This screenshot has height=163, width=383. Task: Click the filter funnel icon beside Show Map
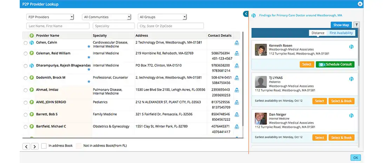tap(356, 25)
